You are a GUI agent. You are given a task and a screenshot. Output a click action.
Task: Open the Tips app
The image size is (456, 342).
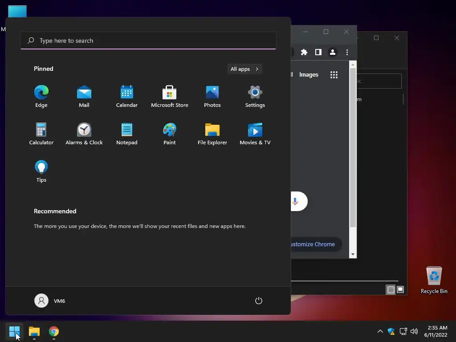click(41, 171)
